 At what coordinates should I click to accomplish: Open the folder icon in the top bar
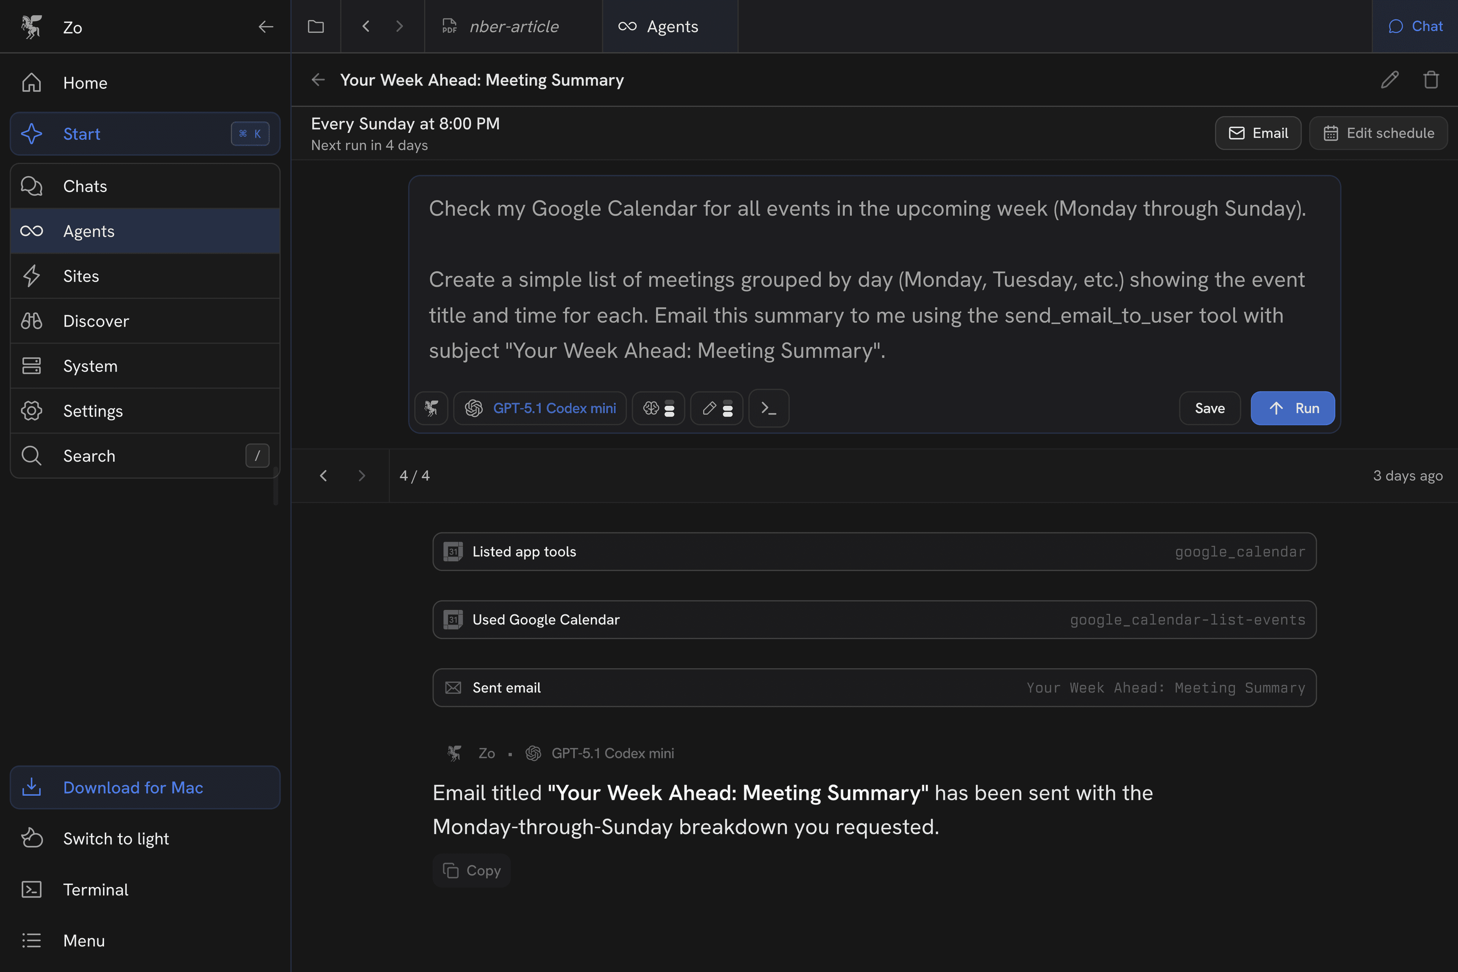[316, 26]
